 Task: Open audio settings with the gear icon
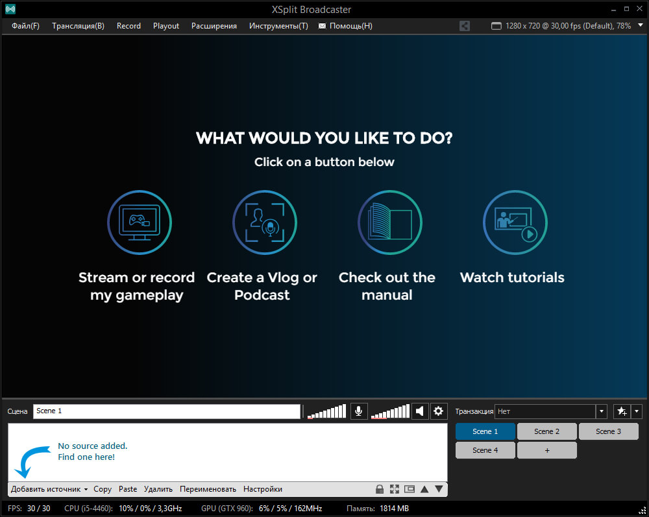(x=439, y=411)
